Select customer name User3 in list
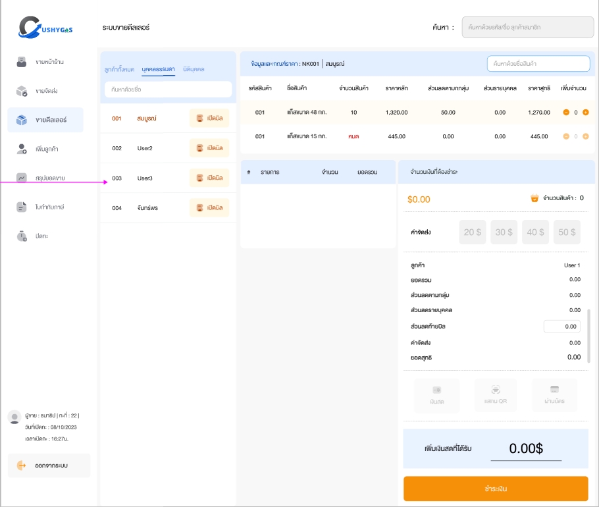The image size is (599, 507). [145, 178]
